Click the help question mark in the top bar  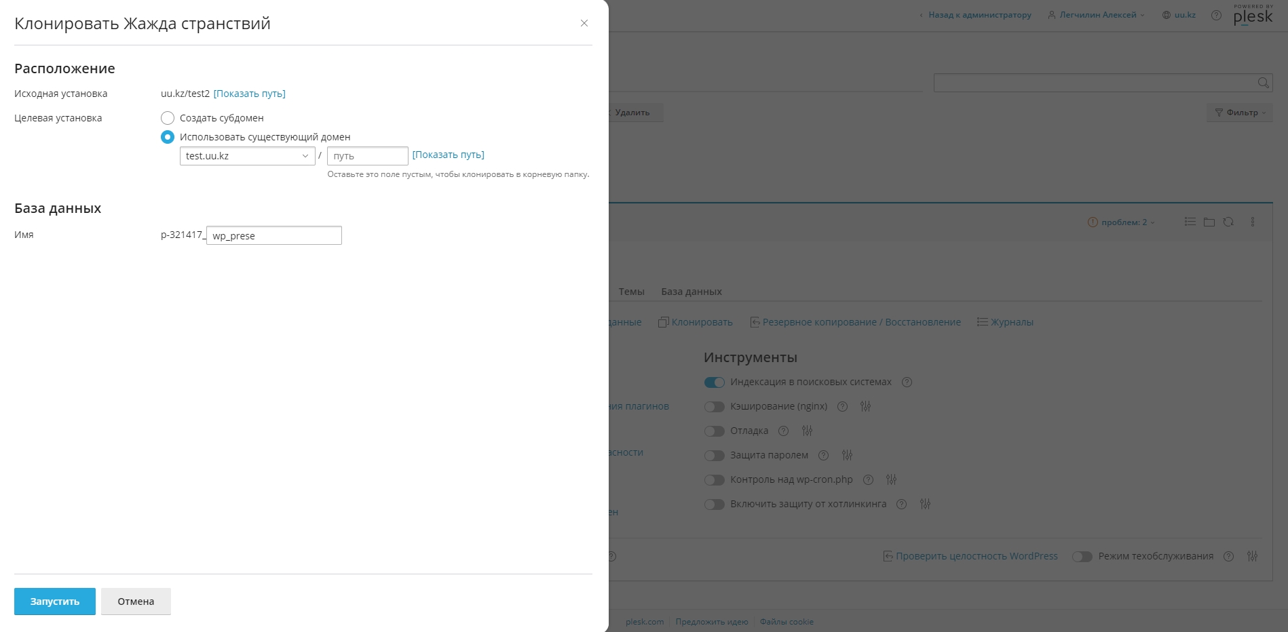[1216, 15]
